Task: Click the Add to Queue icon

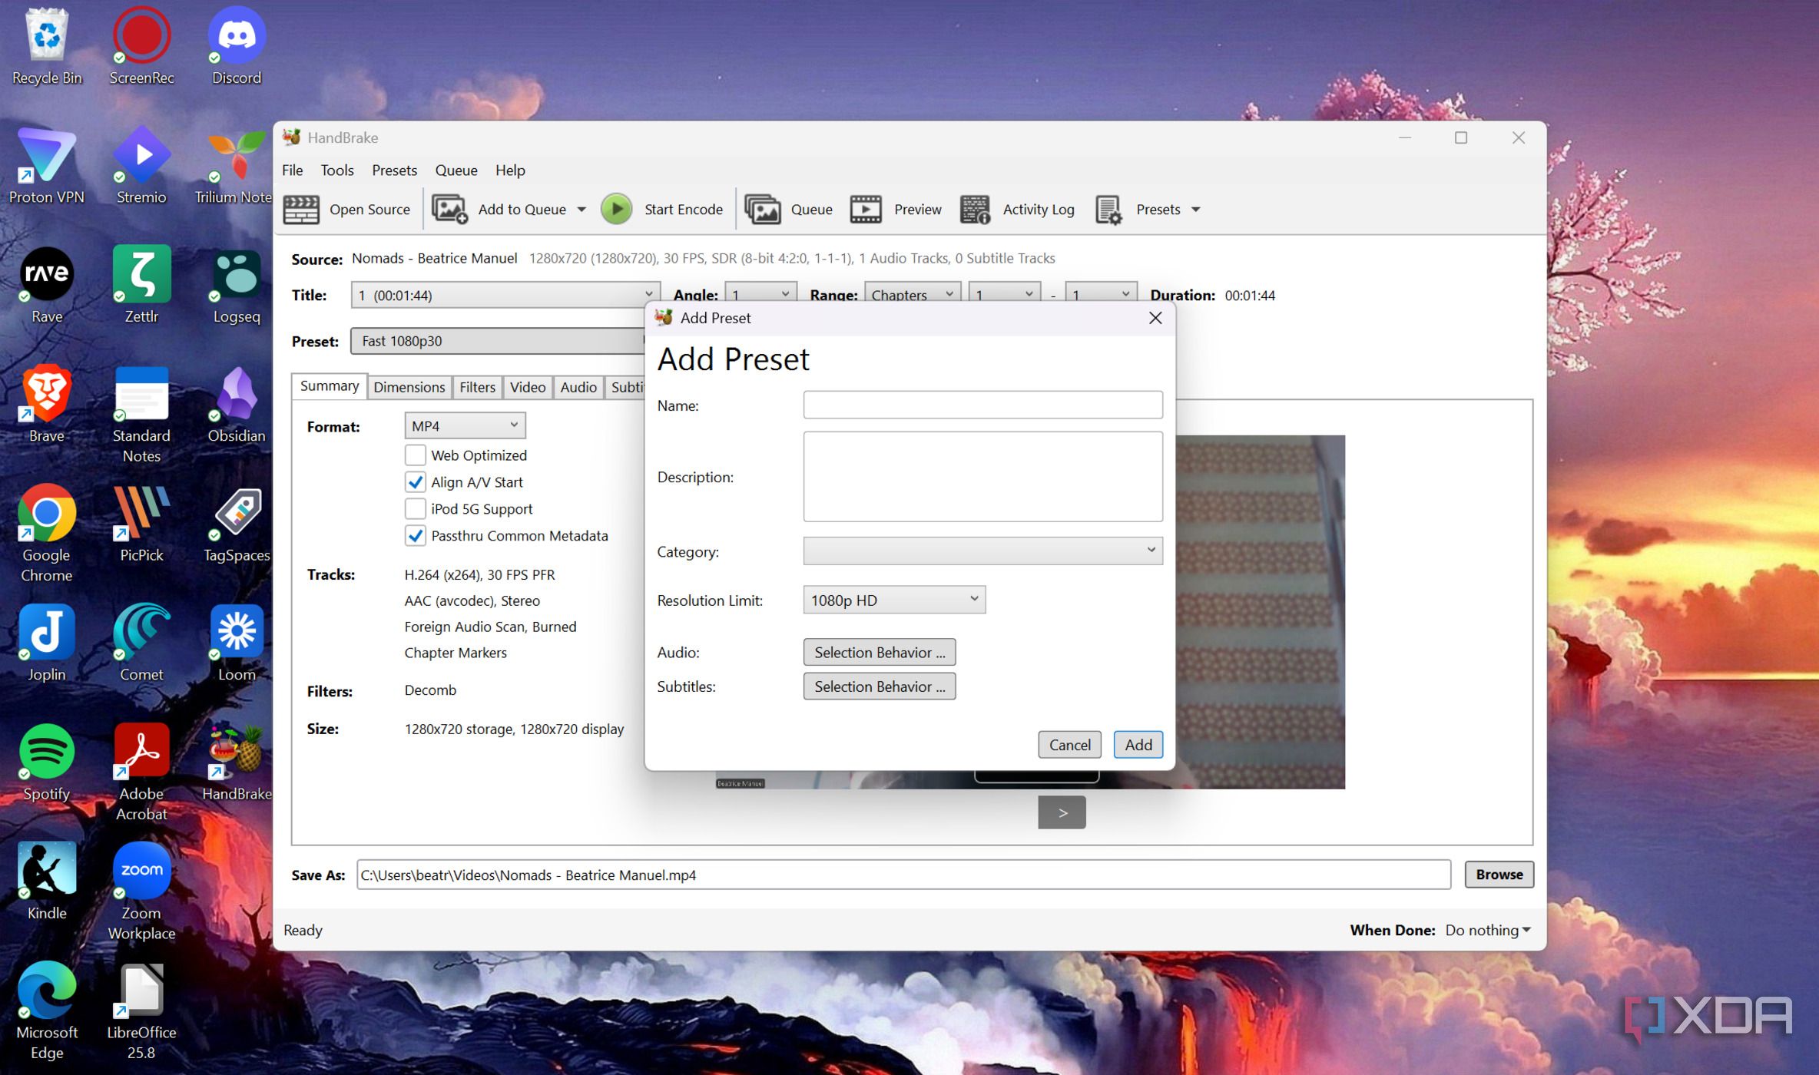Action: tap(449, 209)
